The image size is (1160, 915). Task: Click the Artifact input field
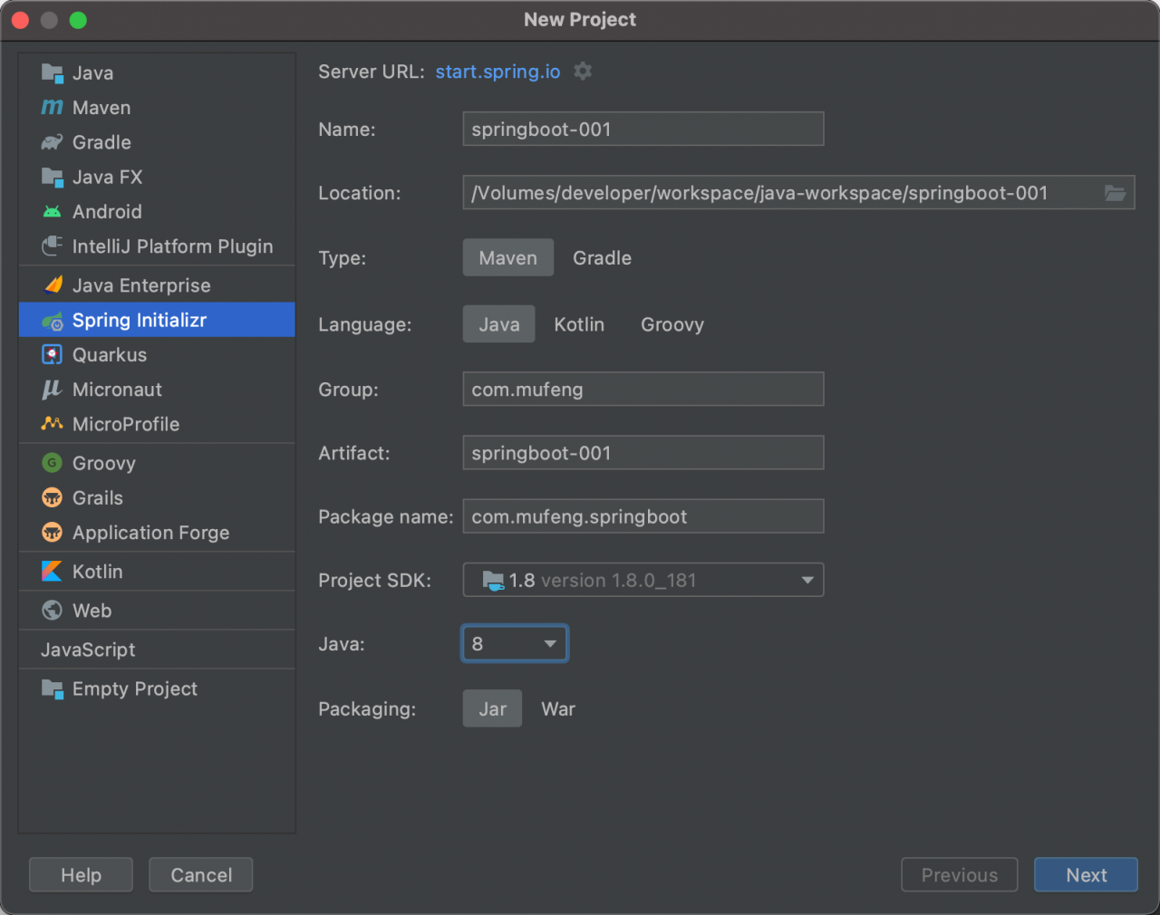pos(643,453)
